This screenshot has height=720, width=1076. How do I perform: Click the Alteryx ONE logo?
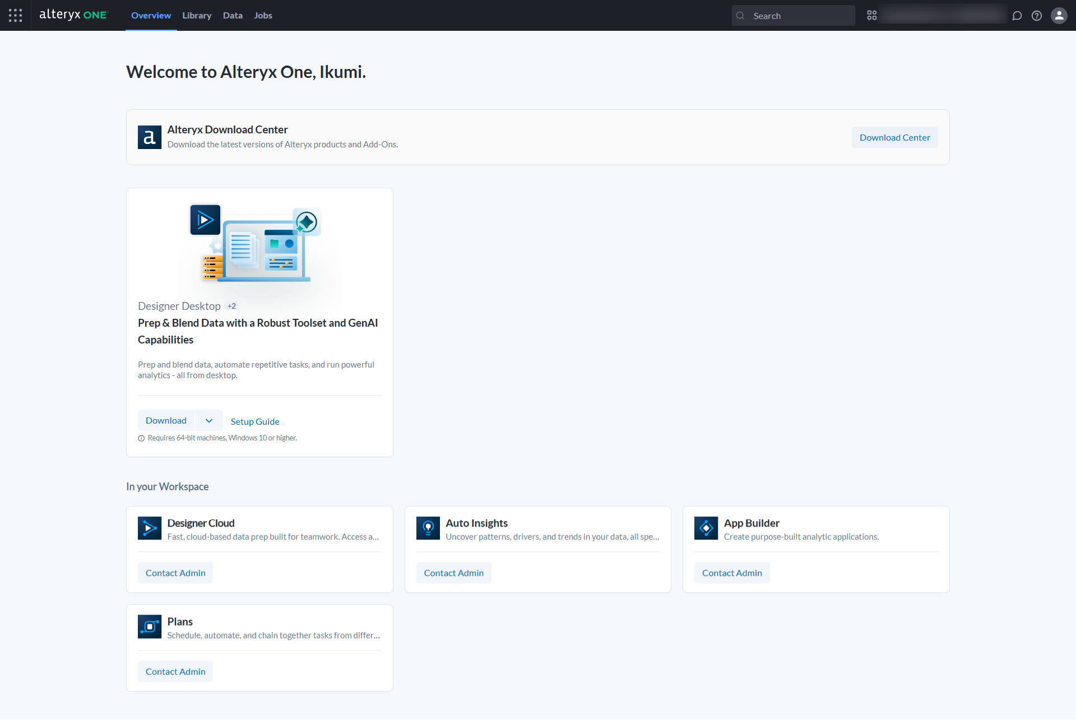(x=73, y=15)
